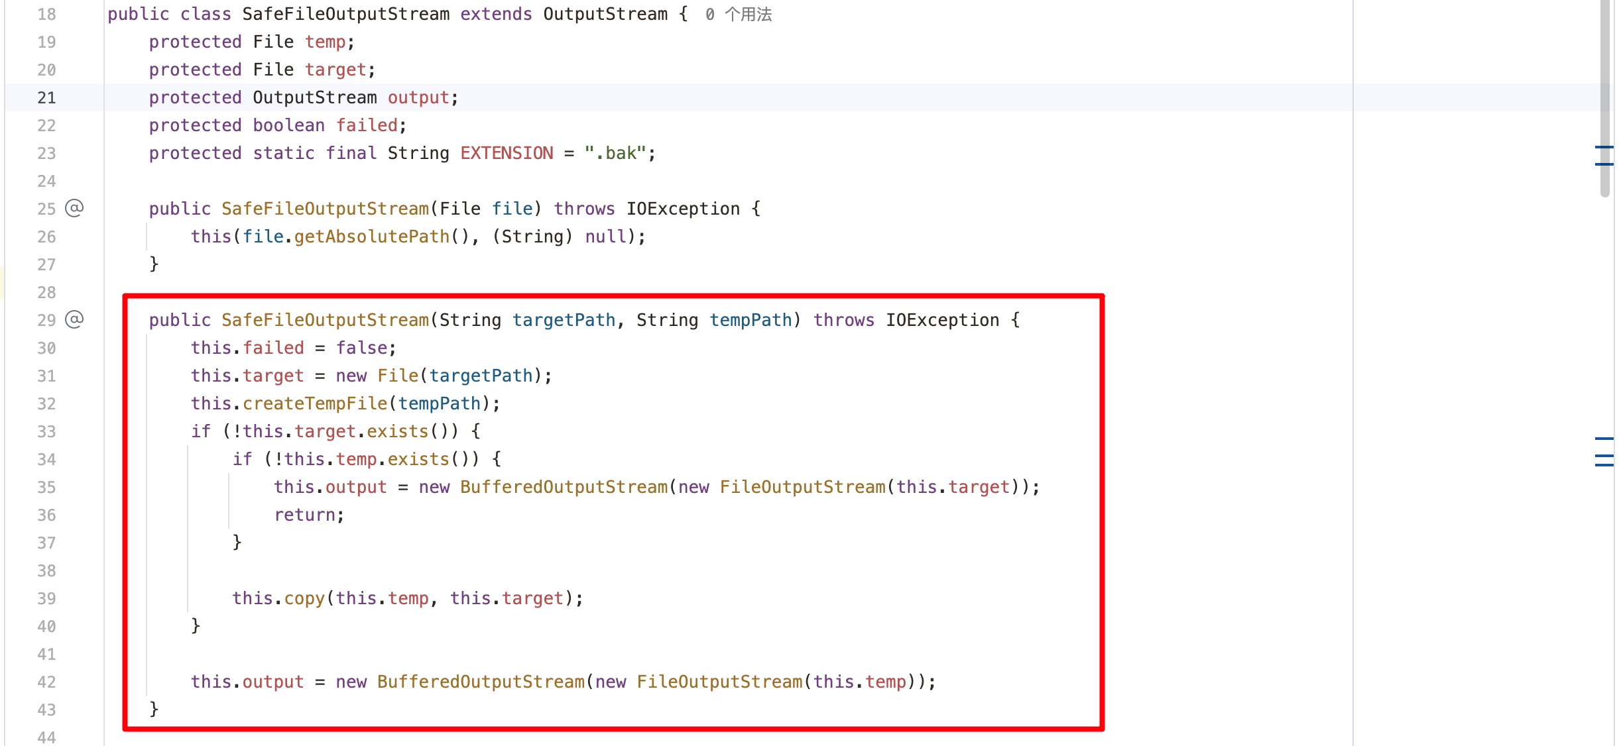Jump to the topmost blue stripe marker

click(1604, 147)
